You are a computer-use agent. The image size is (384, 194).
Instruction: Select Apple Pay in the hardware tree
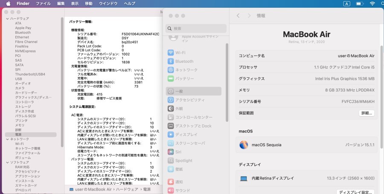(x=23, y=28)
